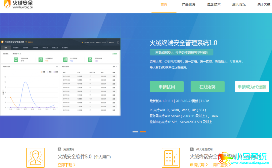The image size is (272, 168).
Task: Click the version info line 最新版本:1.0.11.1
Action: click(x=179, y=101)
